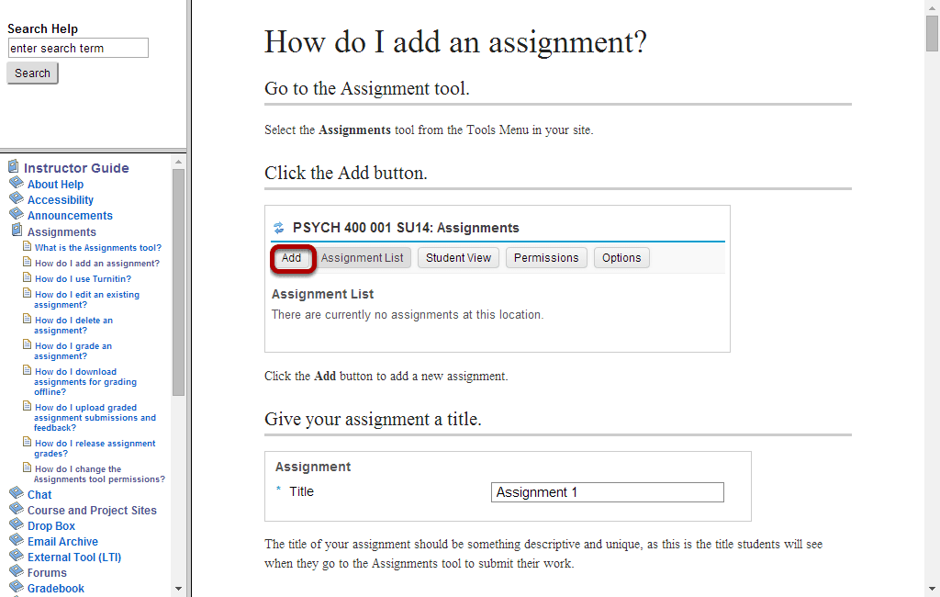
Task: Open 'How do I add an assignment?' article
Action: (97, 264)
